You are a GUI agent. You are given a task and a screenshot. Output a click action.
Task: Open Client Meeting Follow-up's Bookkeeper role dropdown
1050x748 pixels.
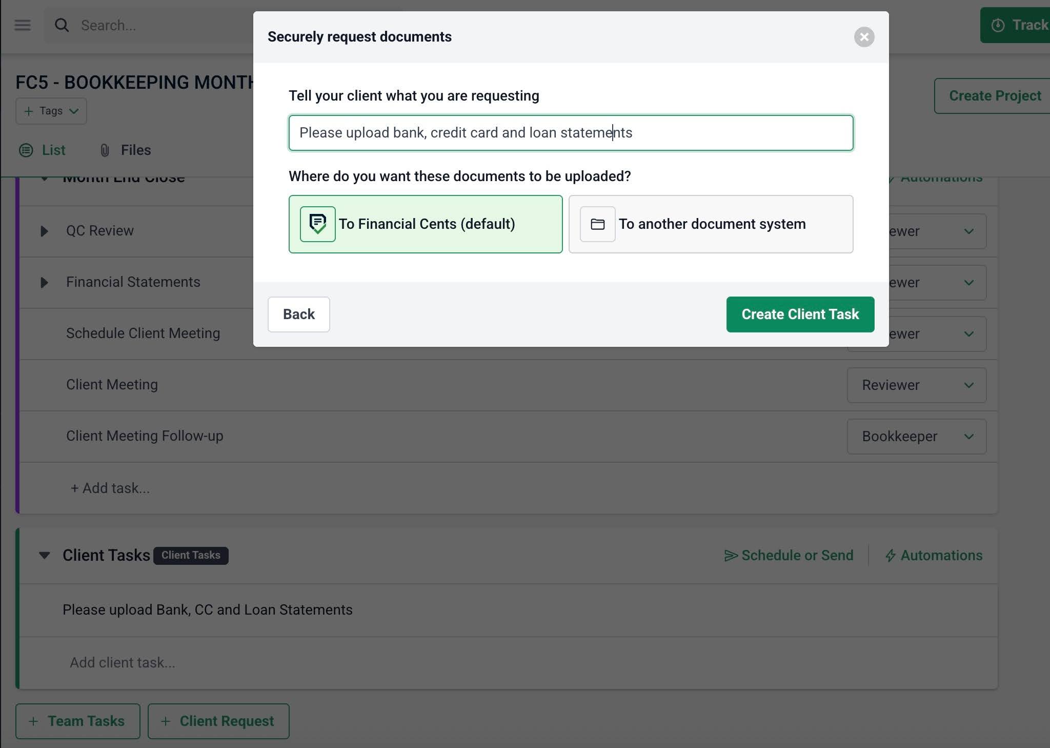pyautogui.click(x=917, y=437)
